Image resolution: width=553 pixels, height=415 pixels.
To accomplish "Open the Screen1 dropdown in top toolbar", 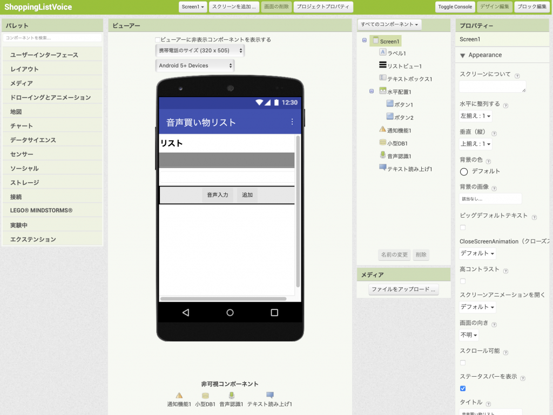I will [x=193, y=7].
